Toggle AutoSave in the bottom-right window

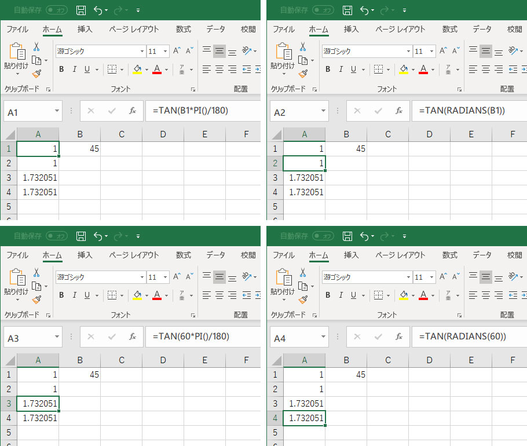point(323,236)
